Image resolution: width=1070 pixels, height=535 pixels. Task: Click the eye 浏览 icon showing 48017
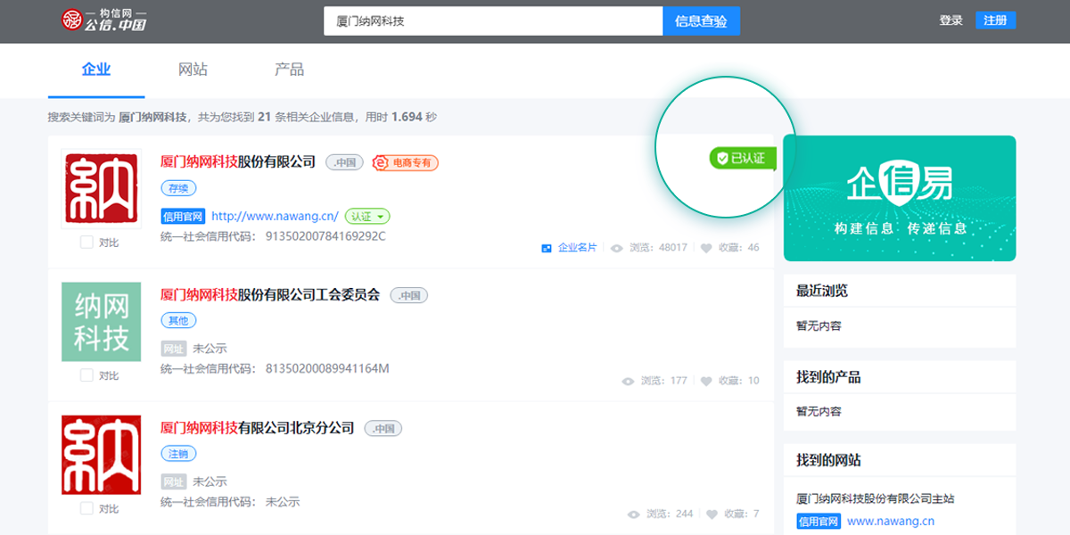pyautogui.click(x=616, y=248)
